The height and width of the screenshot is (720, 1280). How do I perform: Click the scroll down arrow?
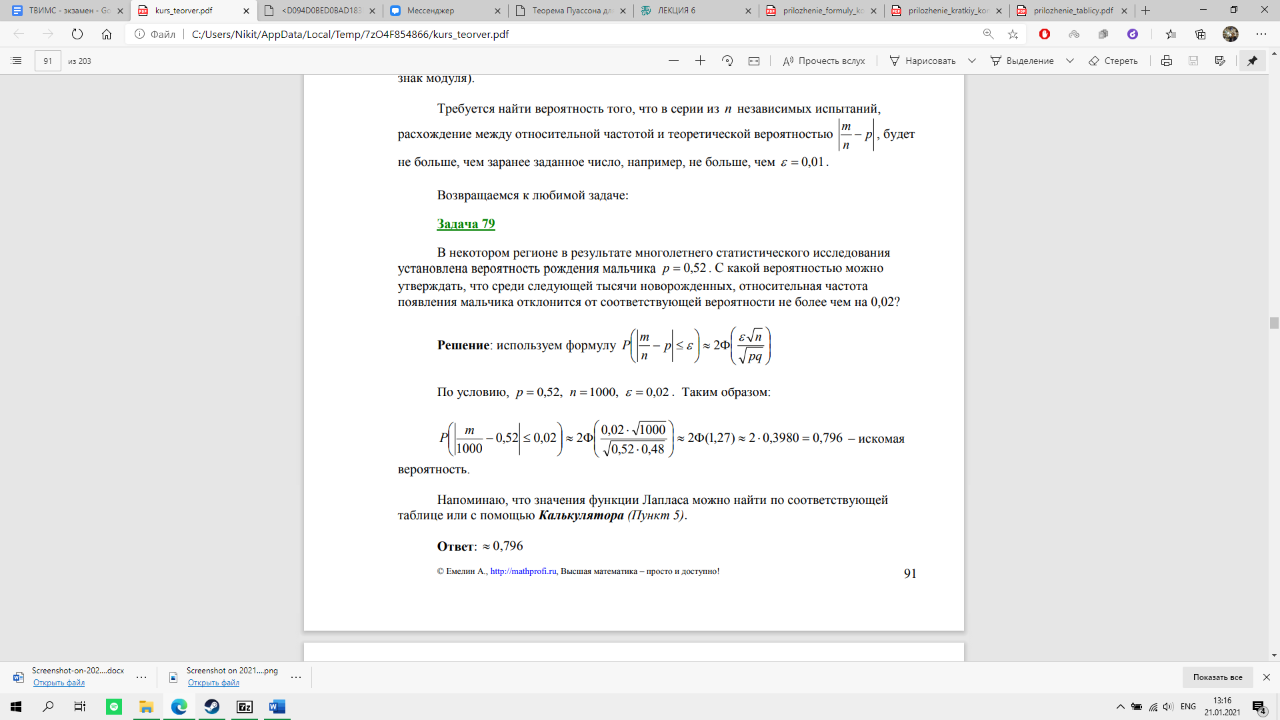tap(1274, 655)
